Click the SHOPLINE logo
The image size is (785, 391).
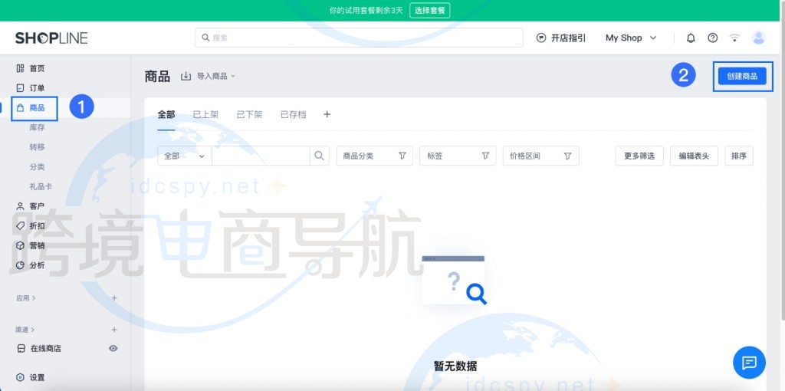click(51, 38)
